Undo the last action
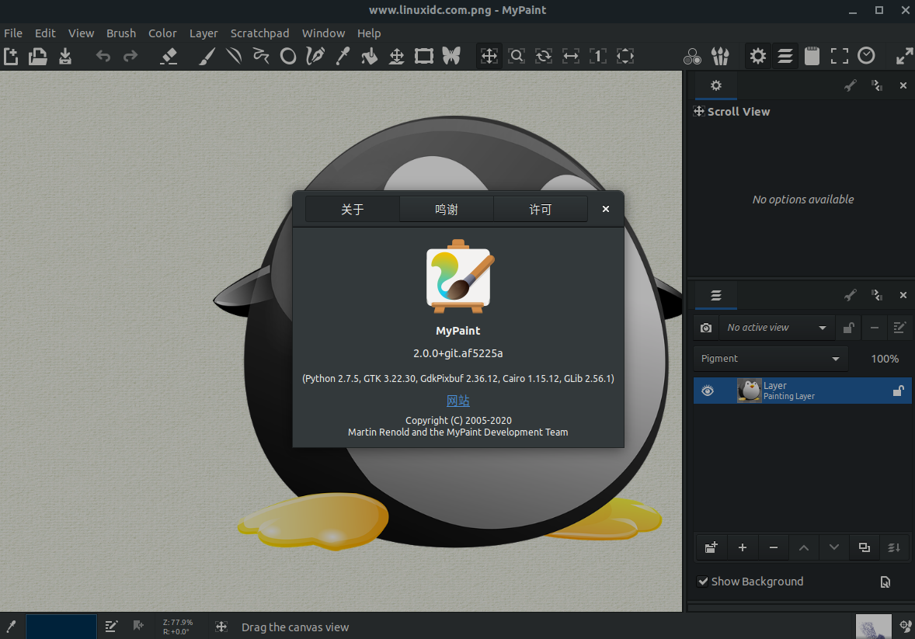The height and width of the screenshot is (639, 915). click(103, 57)
